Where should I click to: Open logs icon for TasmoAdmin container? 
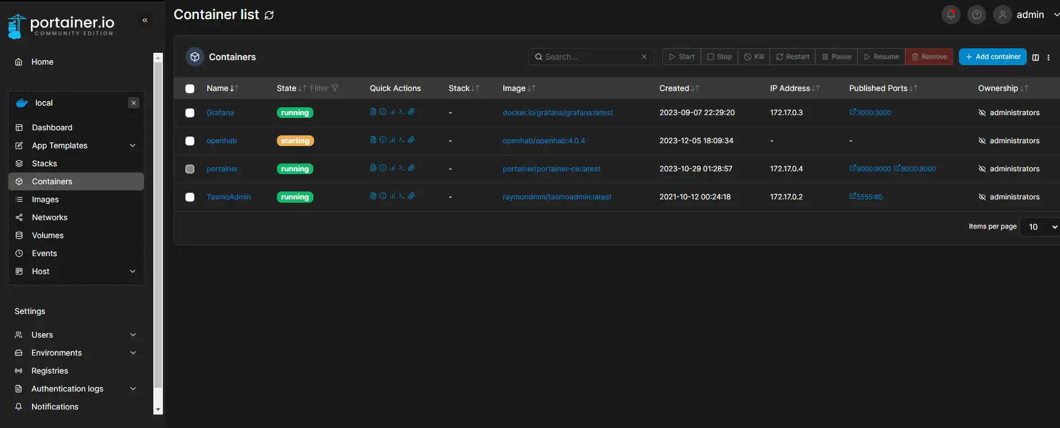point(373,196)
